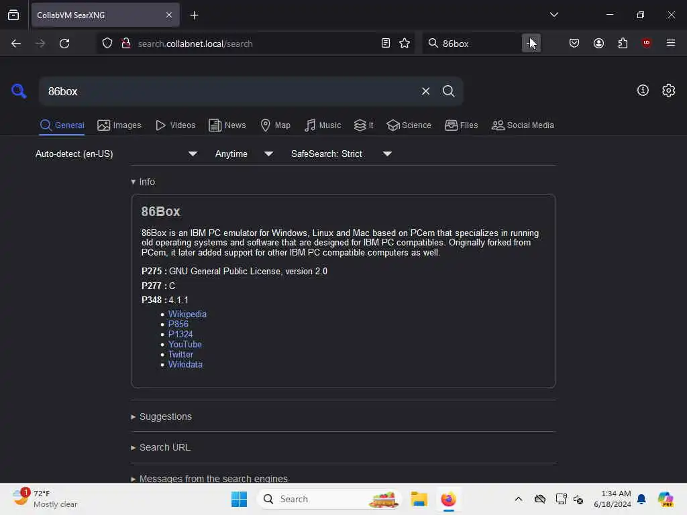
Task: Open the list all tabs chevron
Action: point(553,15)
